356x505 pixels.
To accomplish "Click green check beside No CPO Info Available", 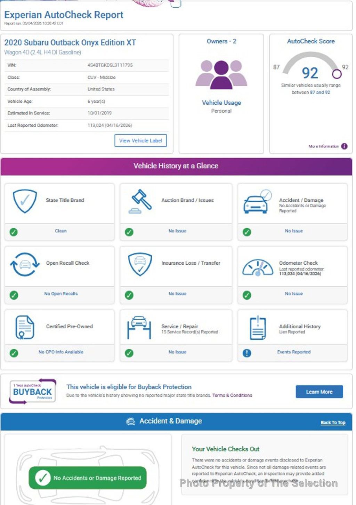I will (14, 353).
